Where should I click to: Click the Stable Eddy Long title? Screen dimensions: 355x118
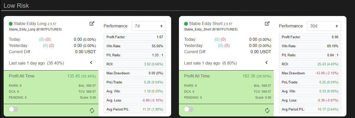click(30, 23)
